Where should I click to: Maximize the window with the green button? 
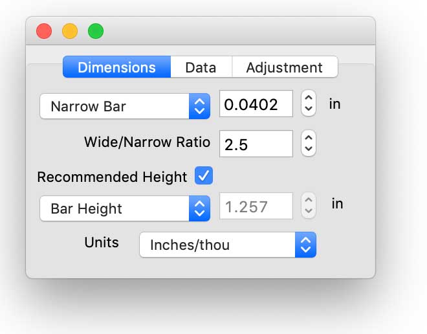(x=96, y=31)
